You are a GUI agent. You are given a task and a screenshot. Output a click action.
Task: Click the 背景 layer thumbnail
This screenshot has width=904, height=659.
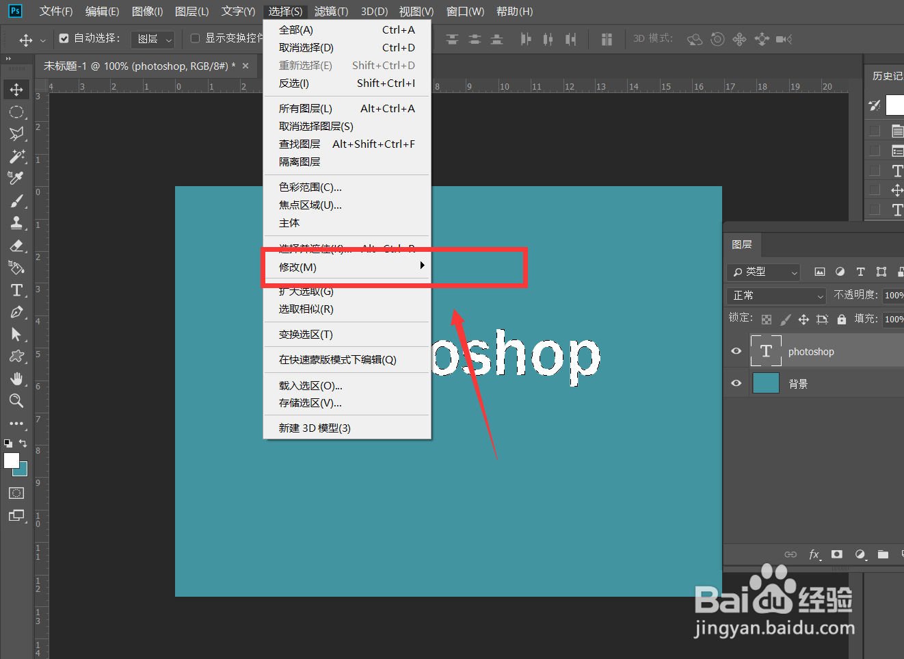click(766, 383)
